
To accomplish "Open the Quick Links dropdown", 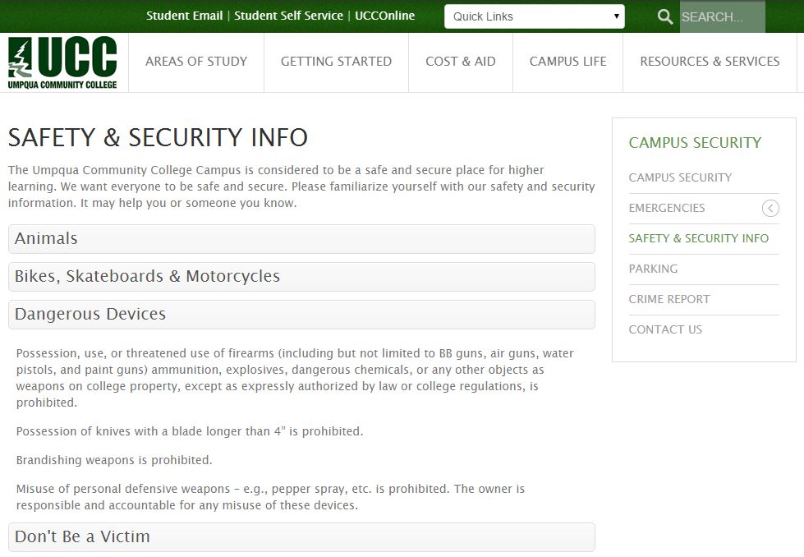I will 534,16.
